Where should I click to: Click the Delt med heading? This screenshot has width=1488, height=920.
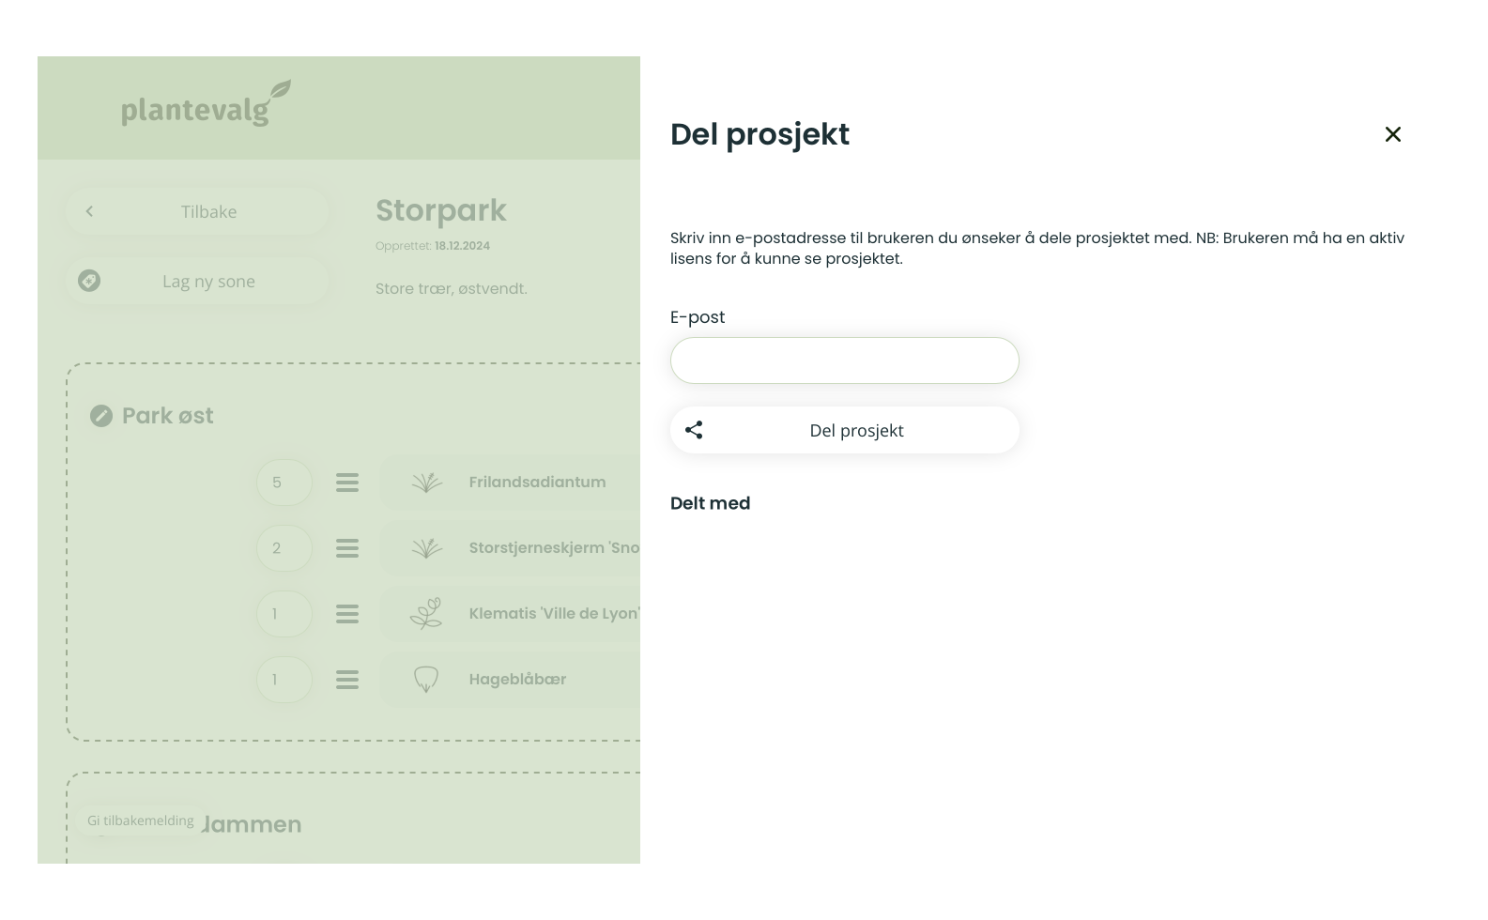coord(710,503)
